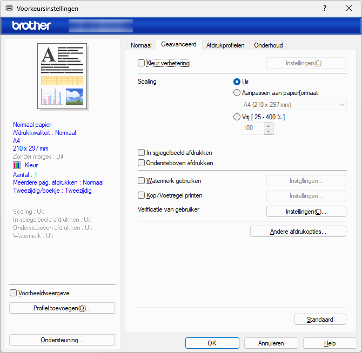Go to the Onderhoud tab

269,45
